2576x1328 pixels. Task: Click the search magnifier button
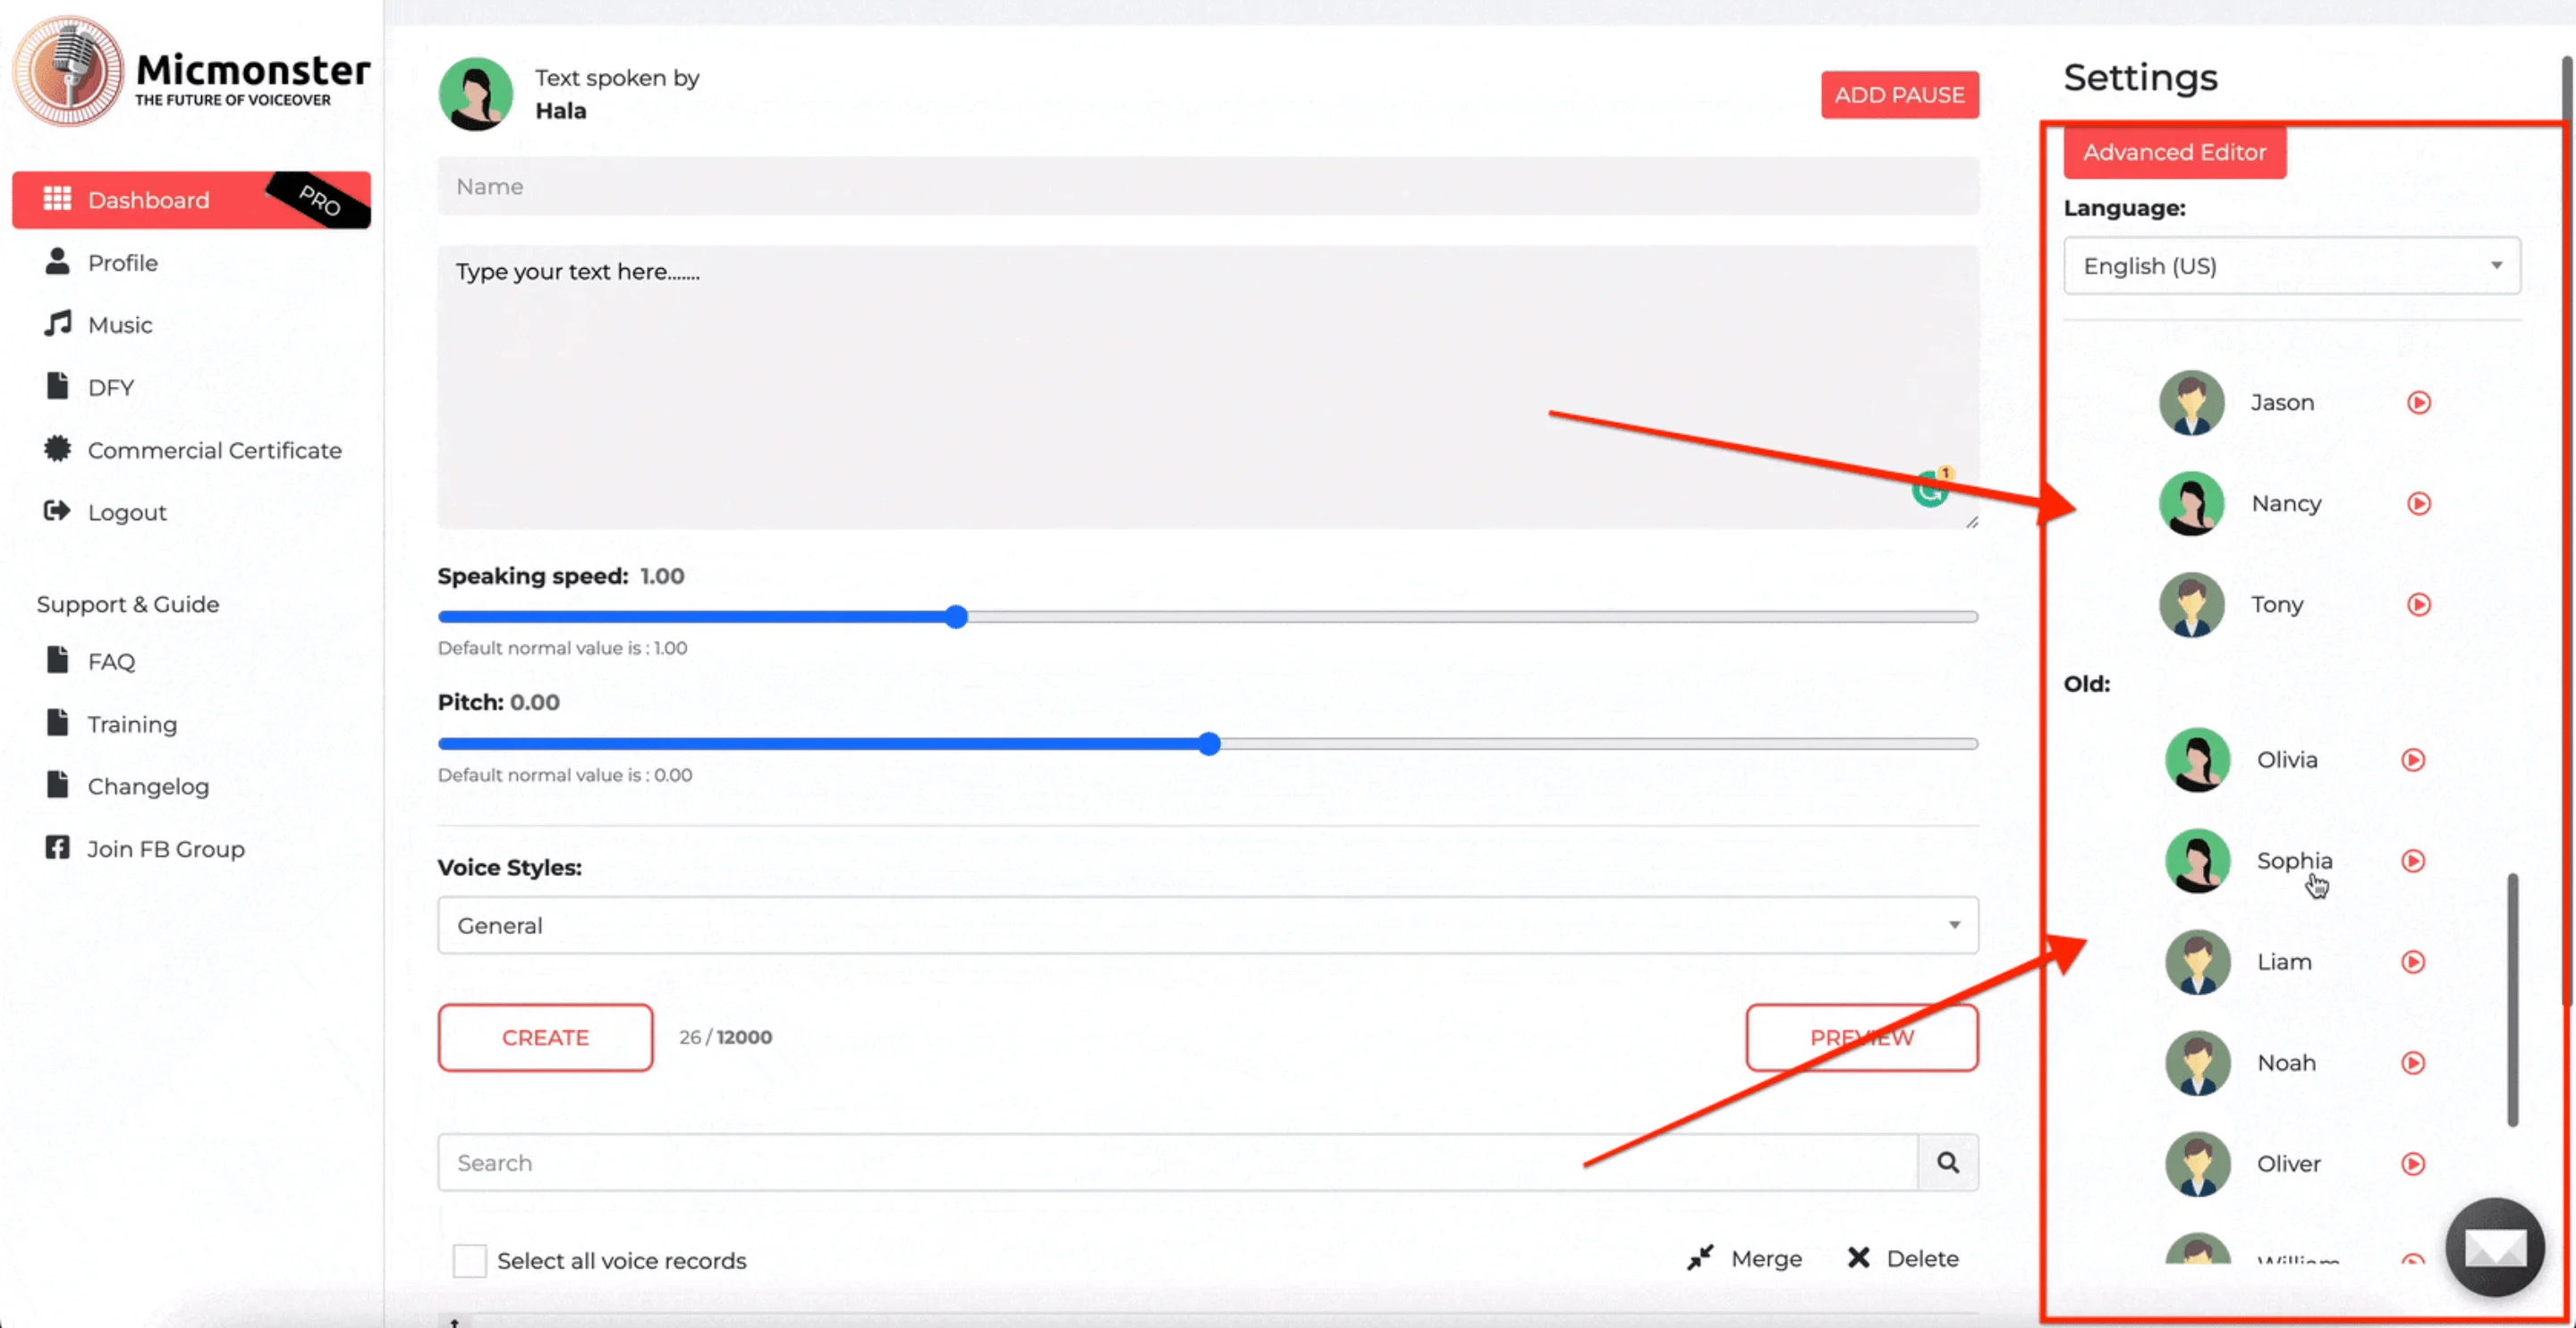point(1948,1162)
